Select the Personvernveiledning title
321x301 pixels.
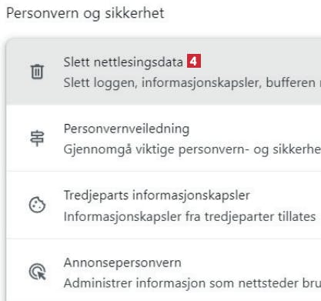pyautogui.click(x=126, y=129)
